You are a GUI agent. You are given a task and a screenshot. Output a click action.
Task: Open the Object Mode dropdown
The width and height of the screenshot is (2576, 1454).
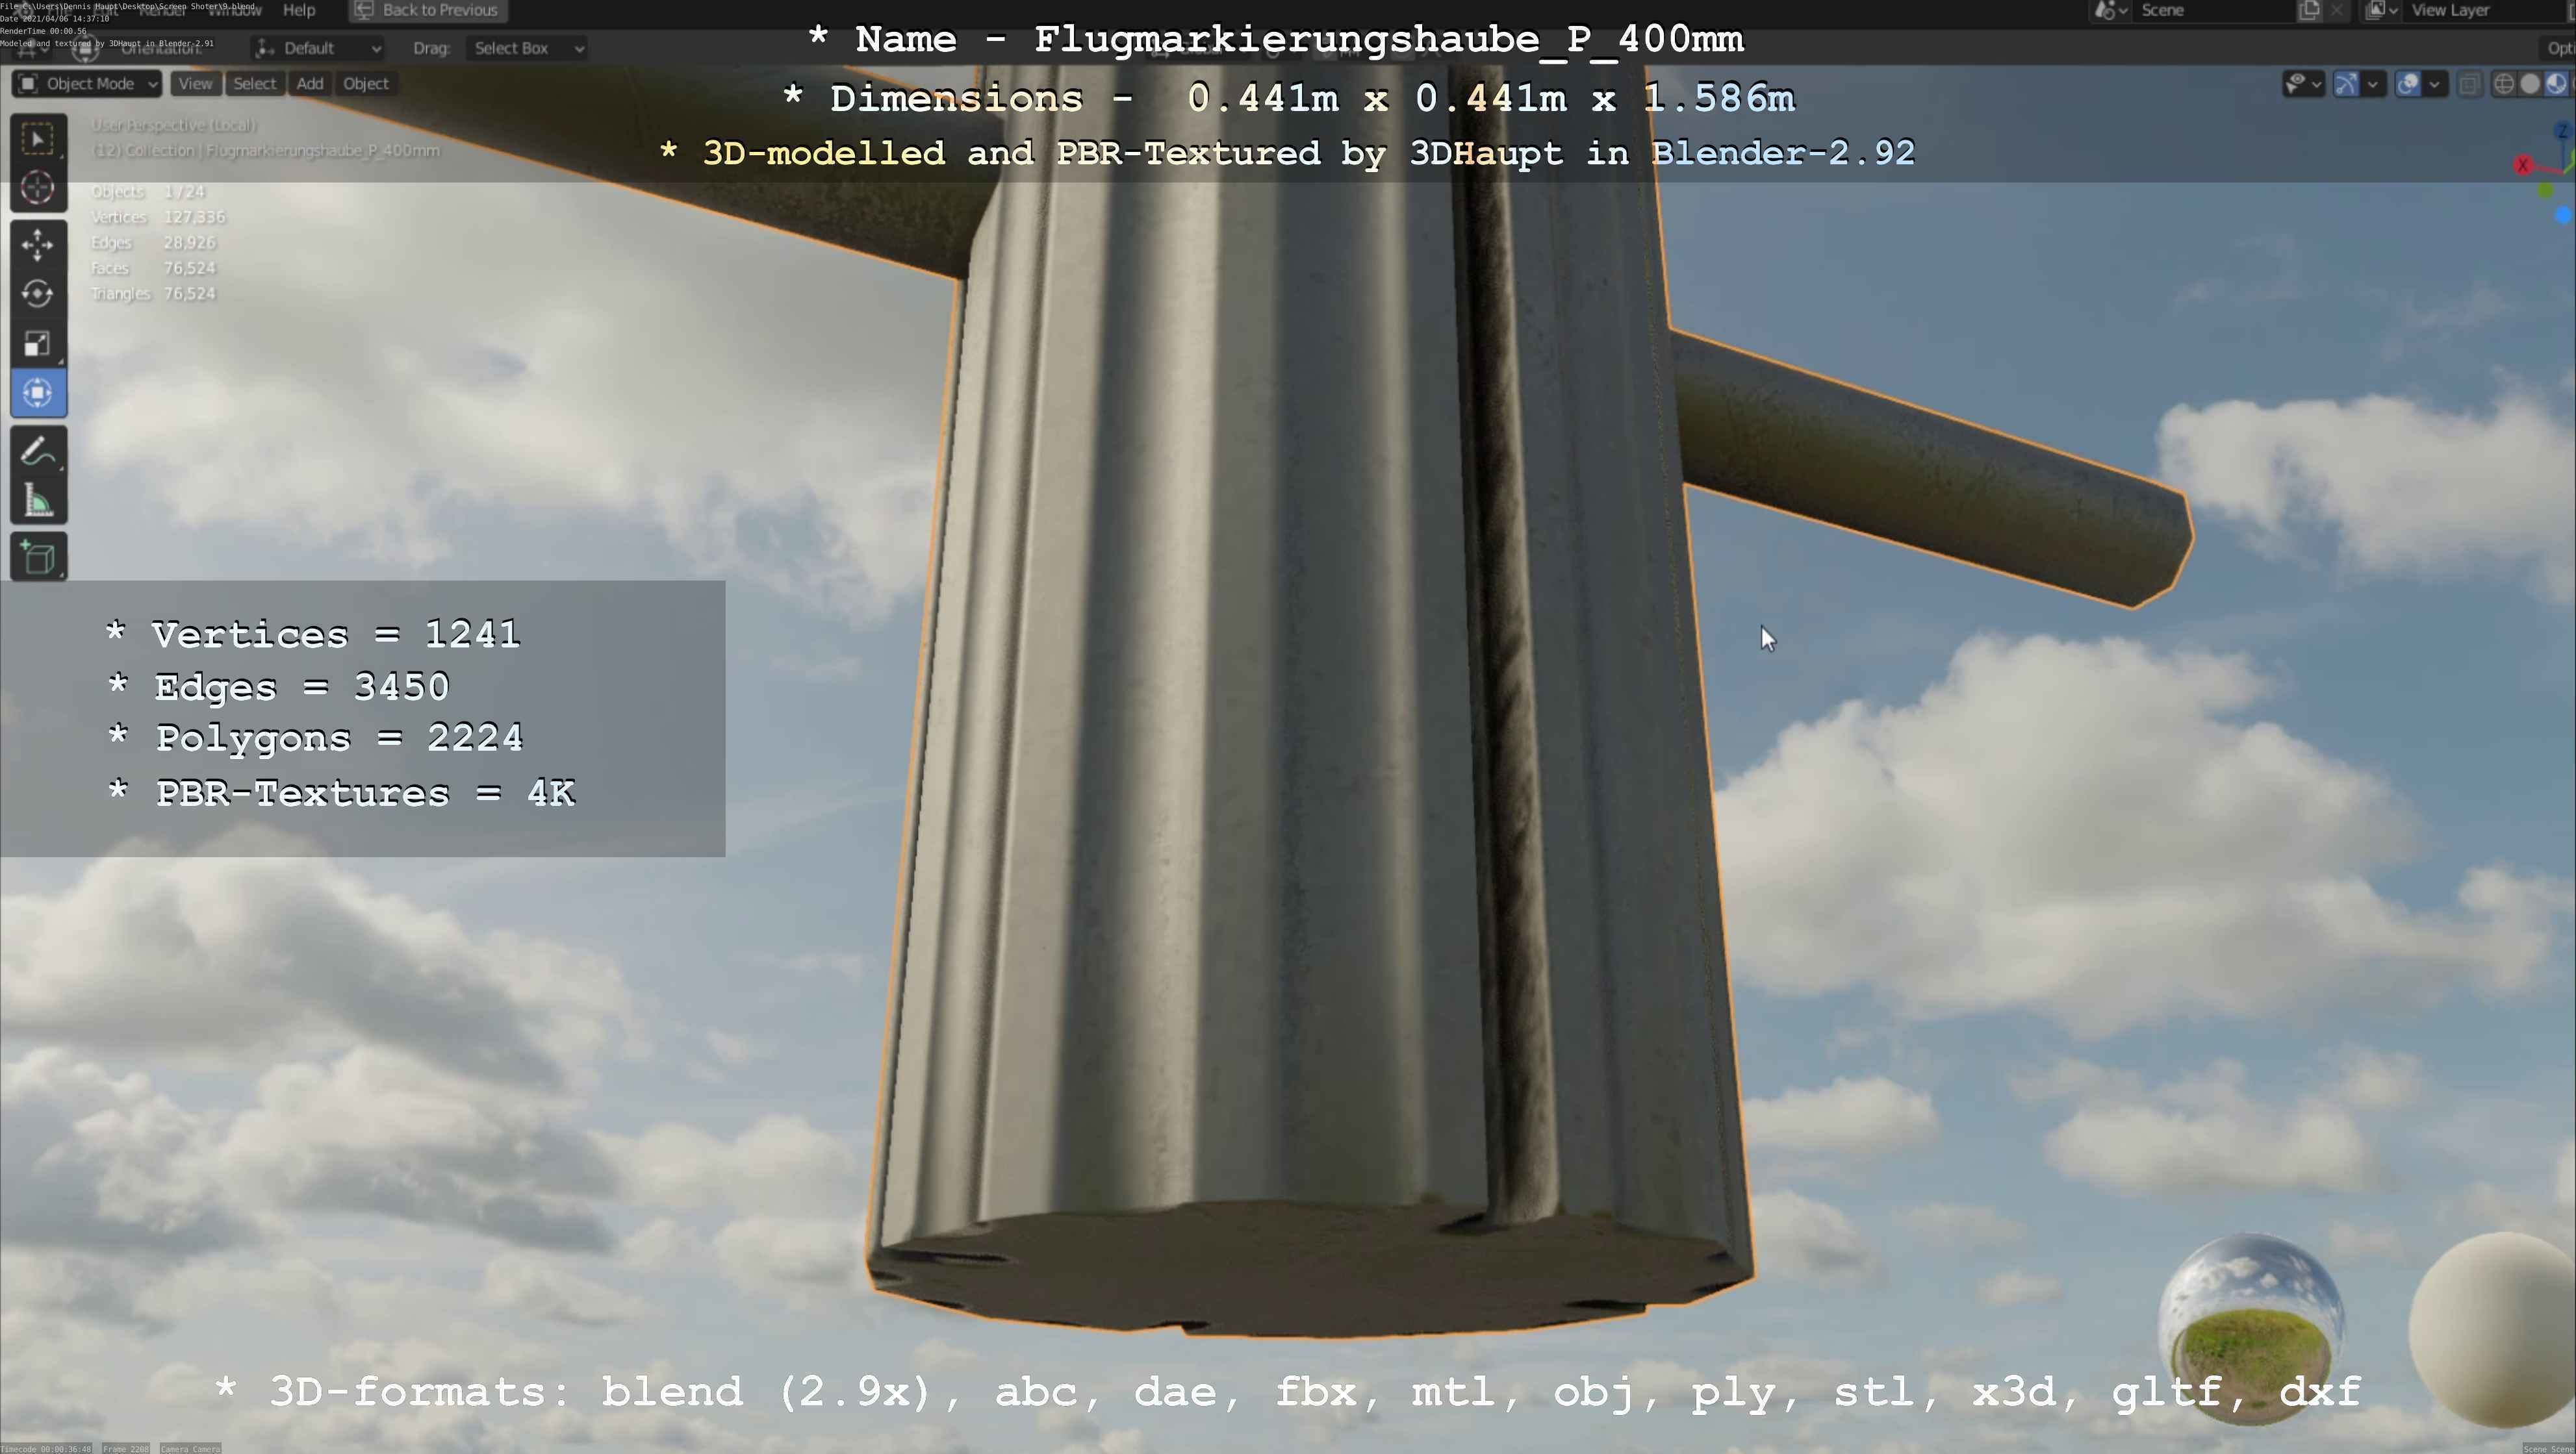point(87,84)
